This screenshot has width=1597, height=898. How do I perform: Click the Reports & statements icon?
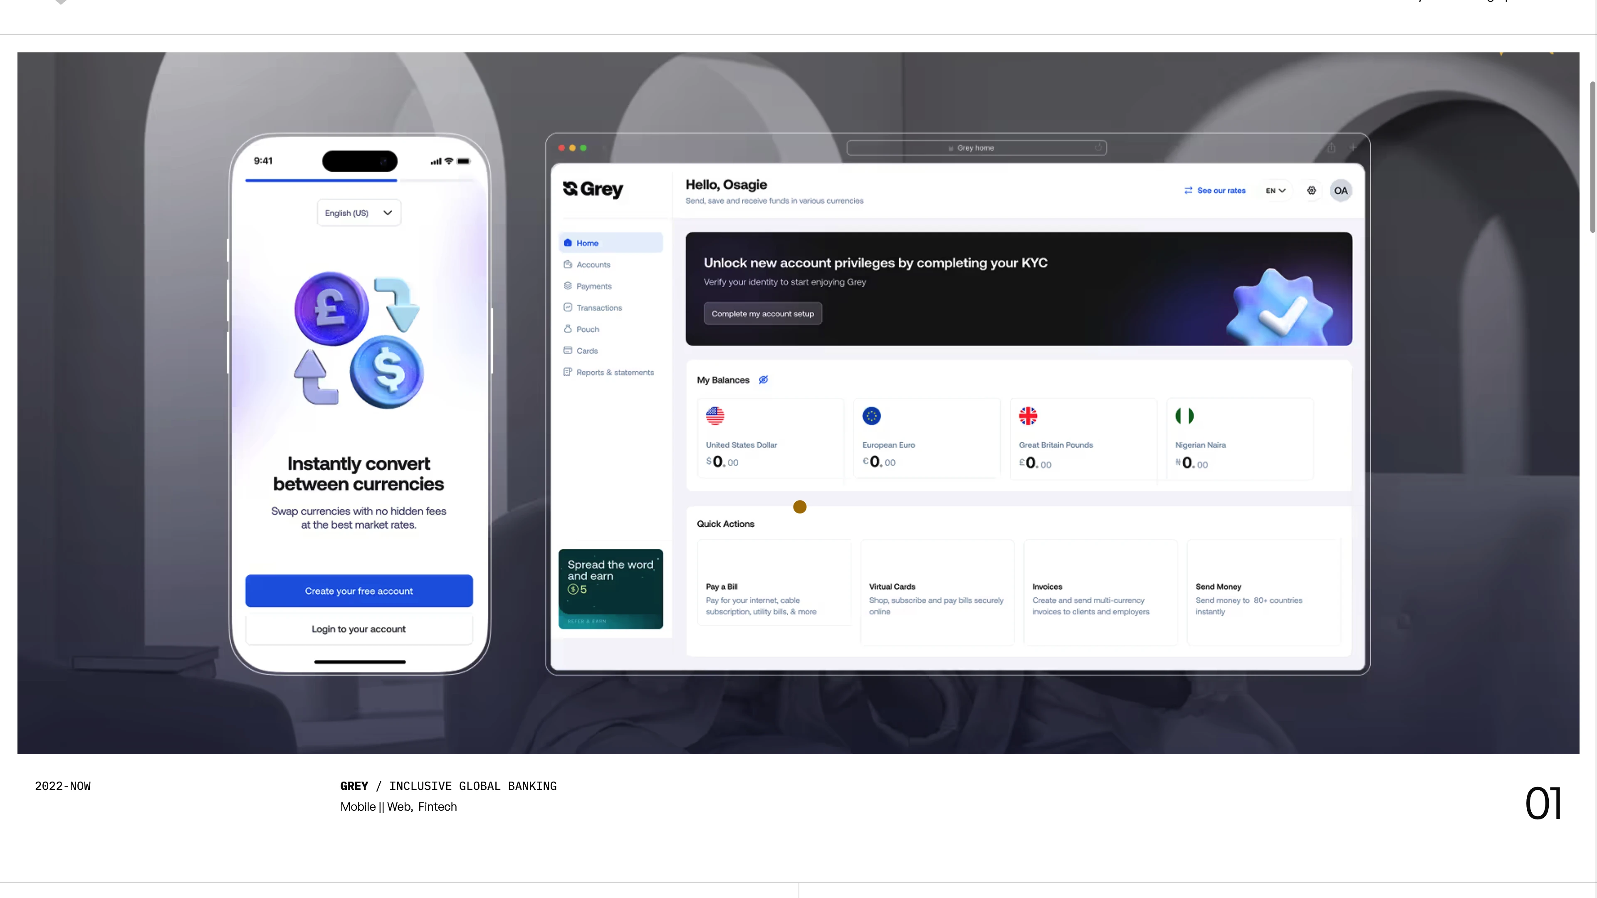tap(567, 372)
